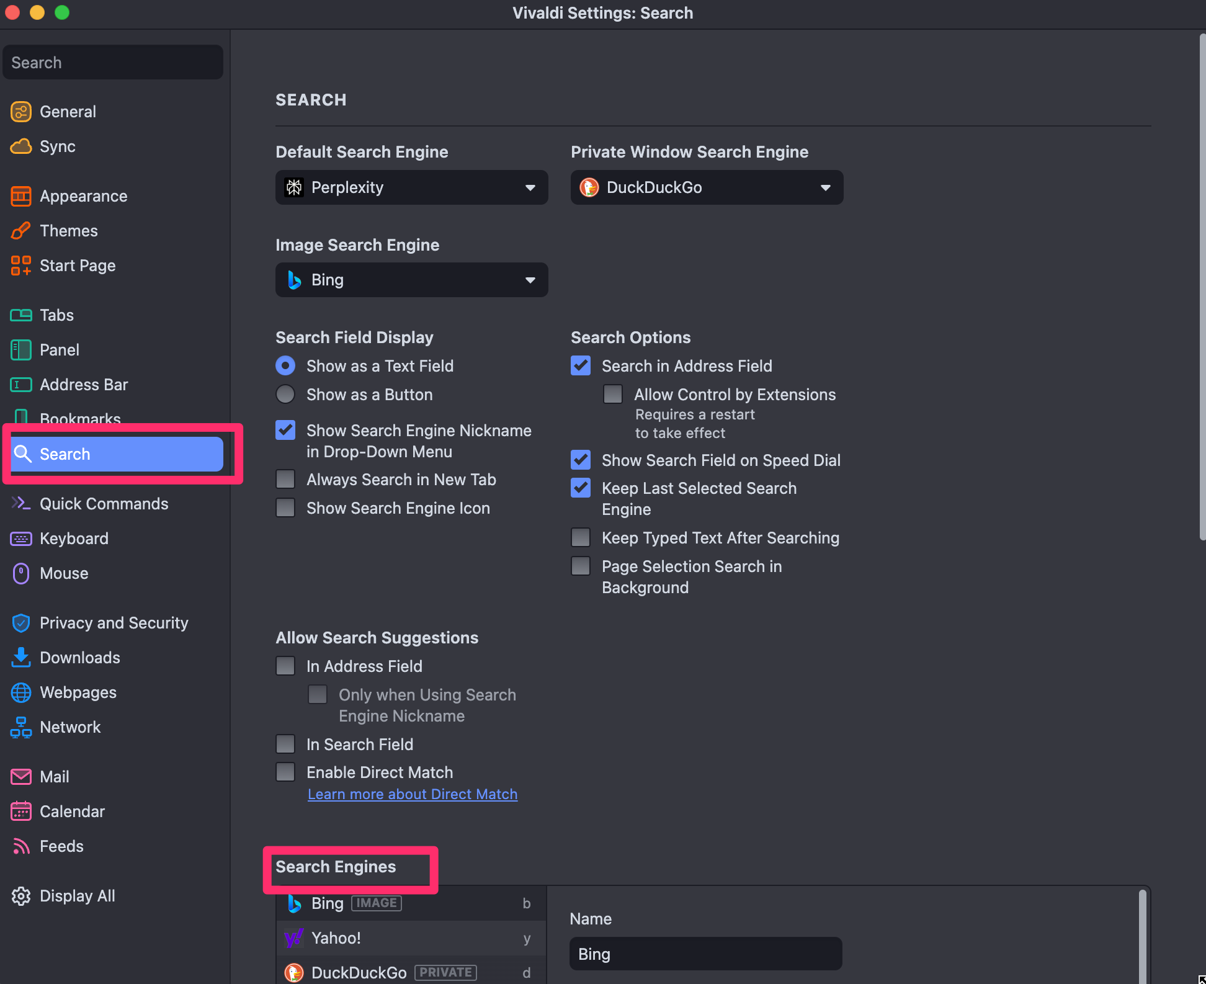Image resolution: width=1206 pixels, height=984 pixels.
Task: Uncheck Show Search Field on Speed Dial
Action: [x=581, y=460]
